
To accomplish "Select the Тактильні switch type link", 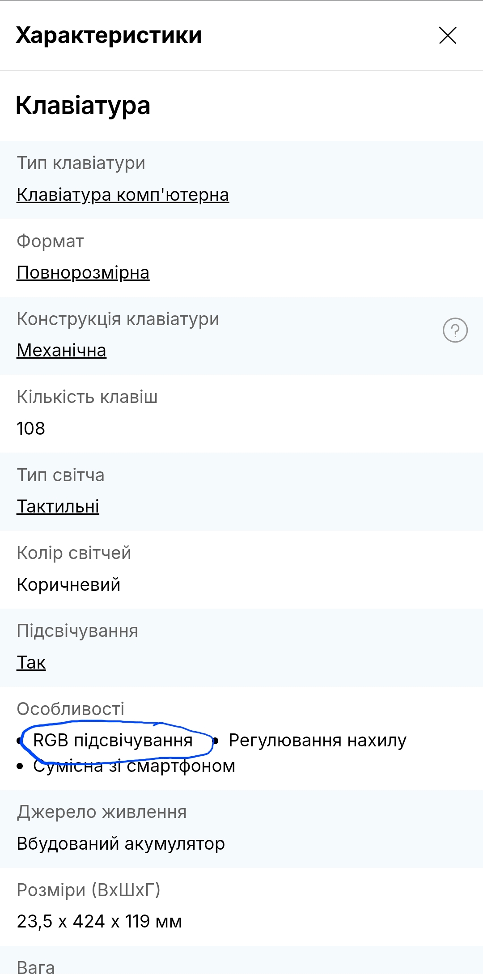I will pos(58,507).
